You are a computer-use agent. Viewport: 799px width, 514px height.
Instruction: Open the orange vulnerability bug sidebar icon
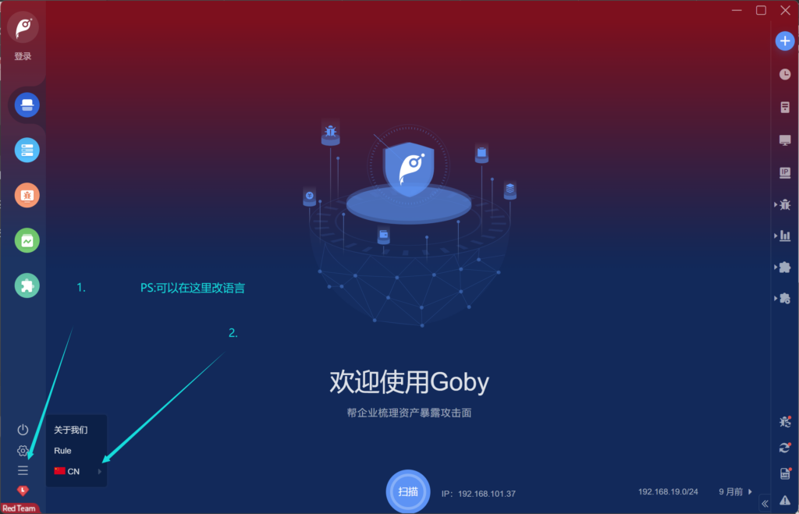[x=27, y=195]
